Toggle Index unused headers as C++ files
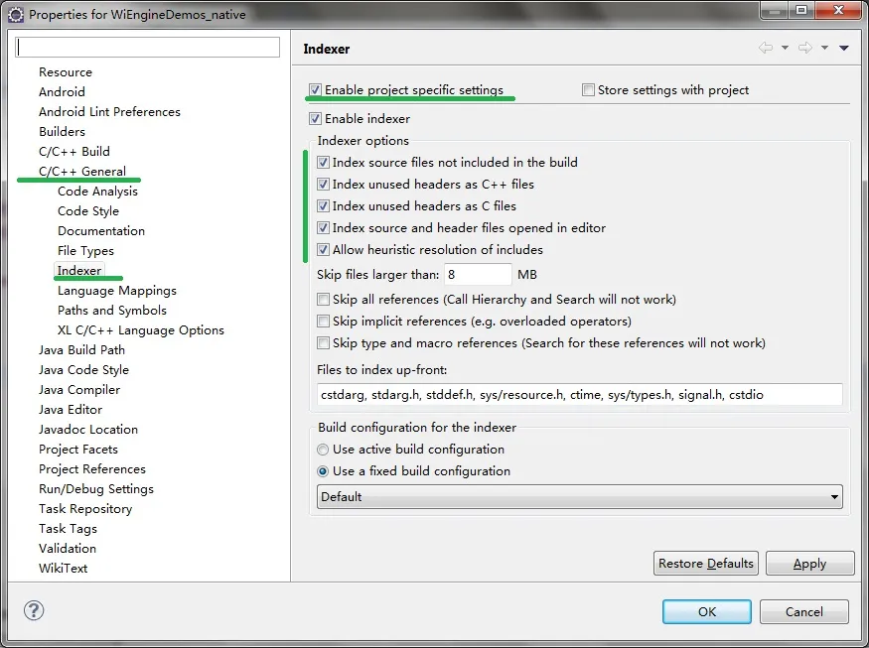The image size is (869, 648). 323,184
